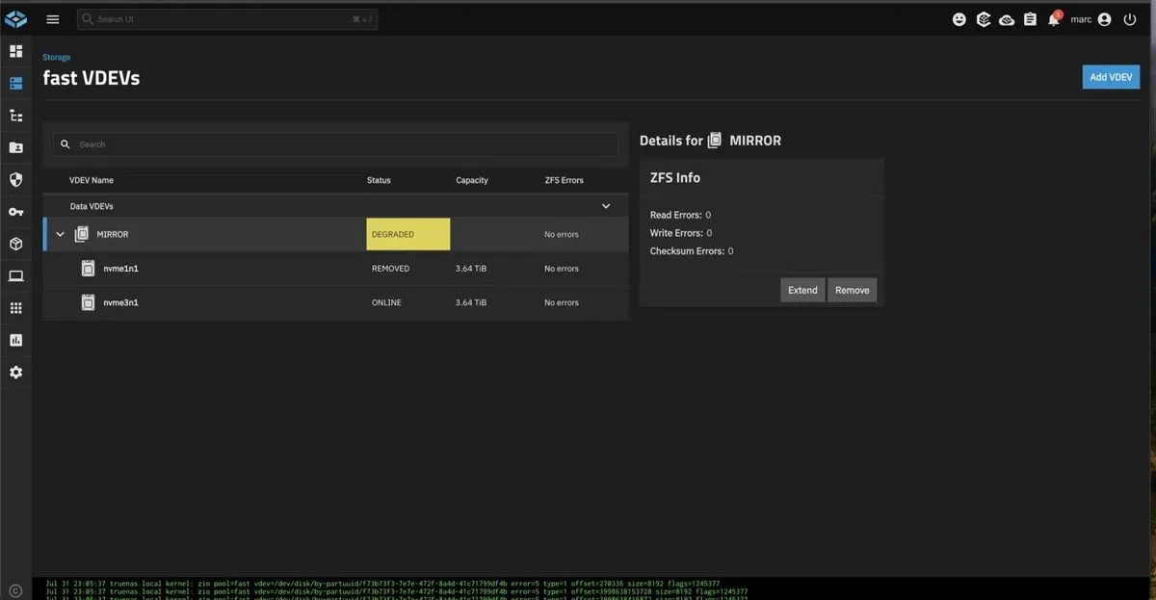Click the nvme1n1 disk icon
This screenshot has width=1156, height=600.
tap(88, 269)
